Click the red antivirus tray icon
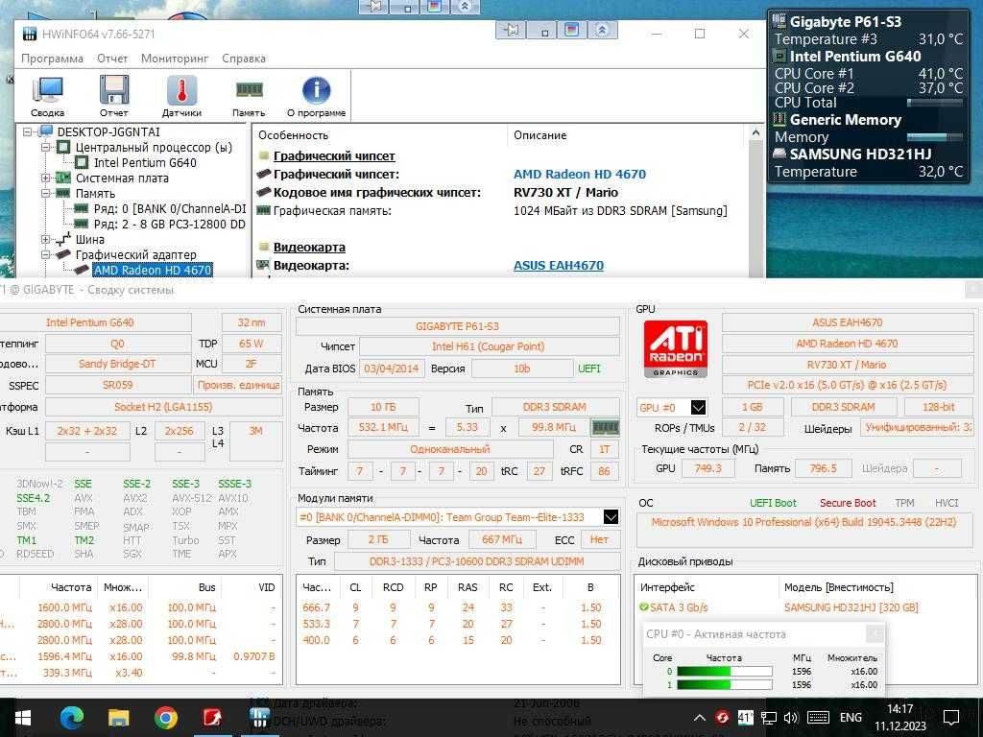 722,718
